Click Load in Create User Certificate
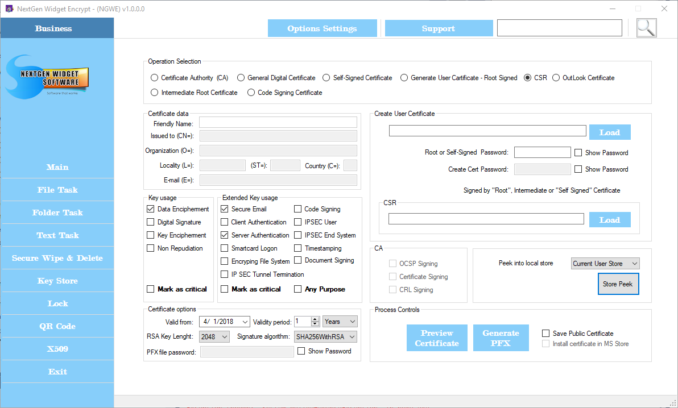 coord(610,132)
